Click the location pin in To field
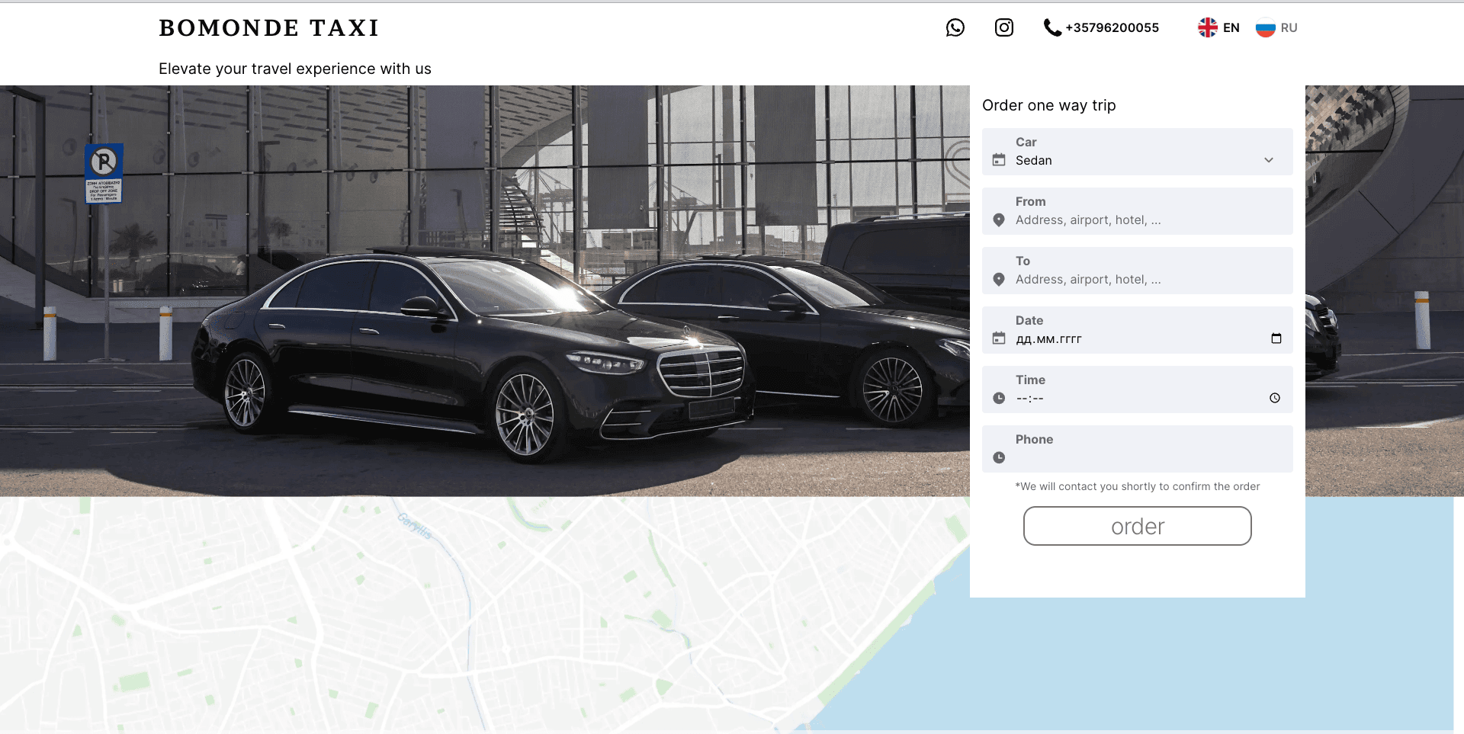Image resolution: width=1464 pixels, height=734 pixels. coord(999,280)
